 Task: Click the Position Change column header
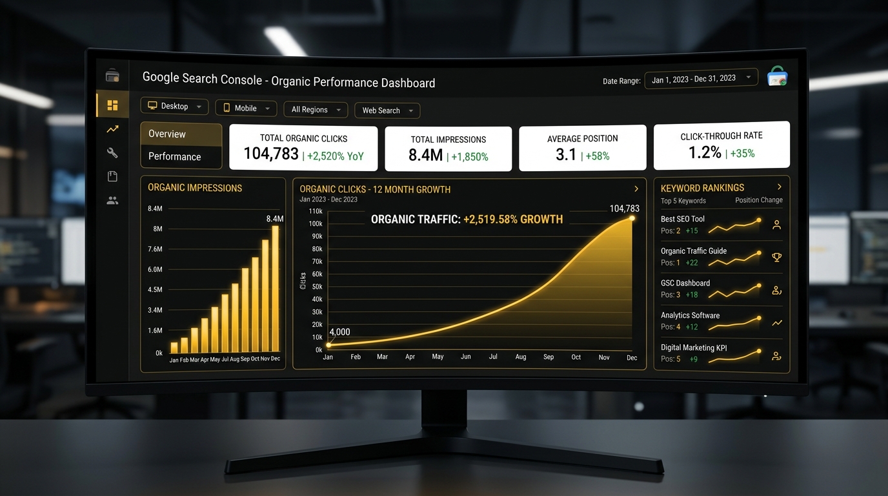tap(758, 200)
